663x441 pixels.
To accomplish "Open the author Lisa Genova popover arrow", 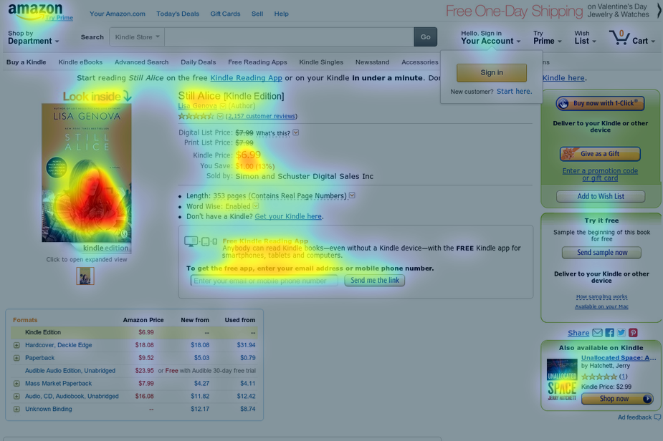I will point(223,106).
